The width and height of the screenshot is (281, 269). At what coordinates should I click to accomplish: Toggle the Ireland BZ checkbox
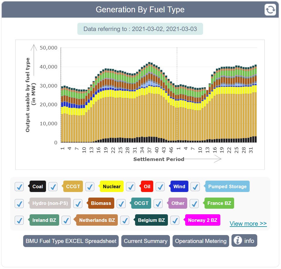[19, 220]
